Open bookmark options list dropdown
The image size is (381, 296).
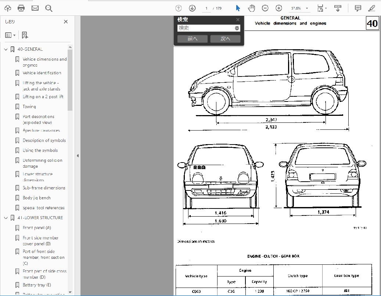pos(10,35)
